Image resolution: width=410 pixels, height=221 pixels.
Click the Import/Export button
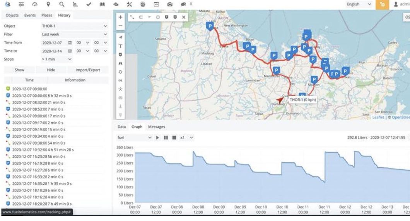pos(84,70)
